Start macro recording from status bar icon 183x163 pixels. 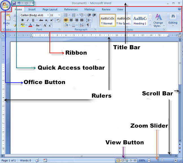coord(45,160)
